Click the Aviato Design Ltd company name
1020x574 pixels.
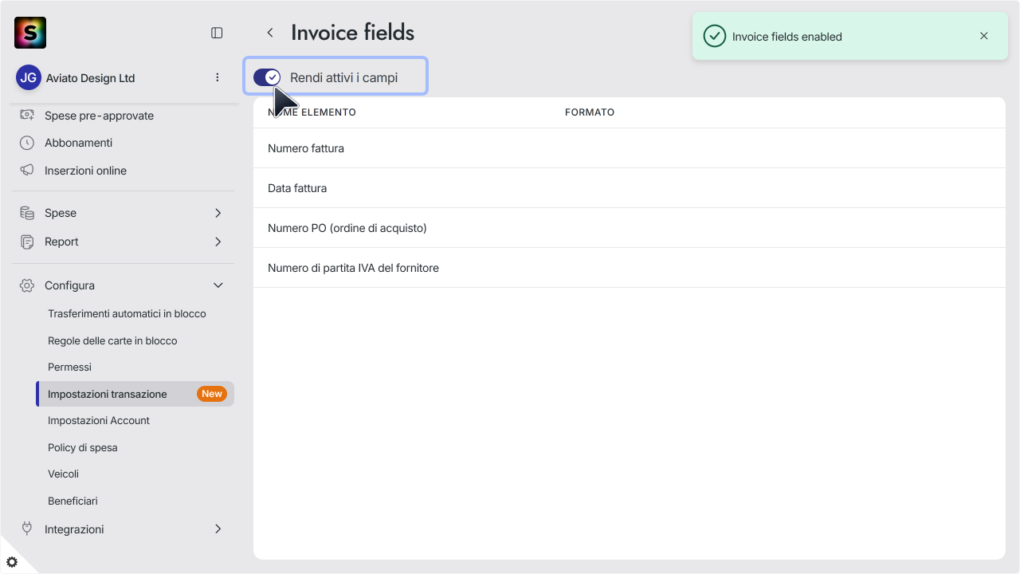tap(90, 78)
